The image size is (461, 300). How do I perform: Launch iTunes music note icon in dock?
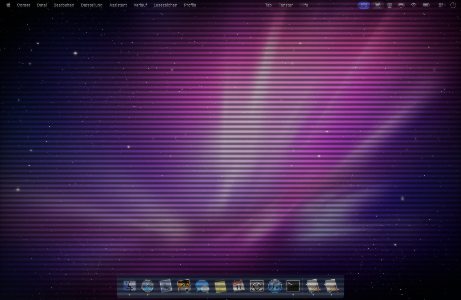click(275, 286)
